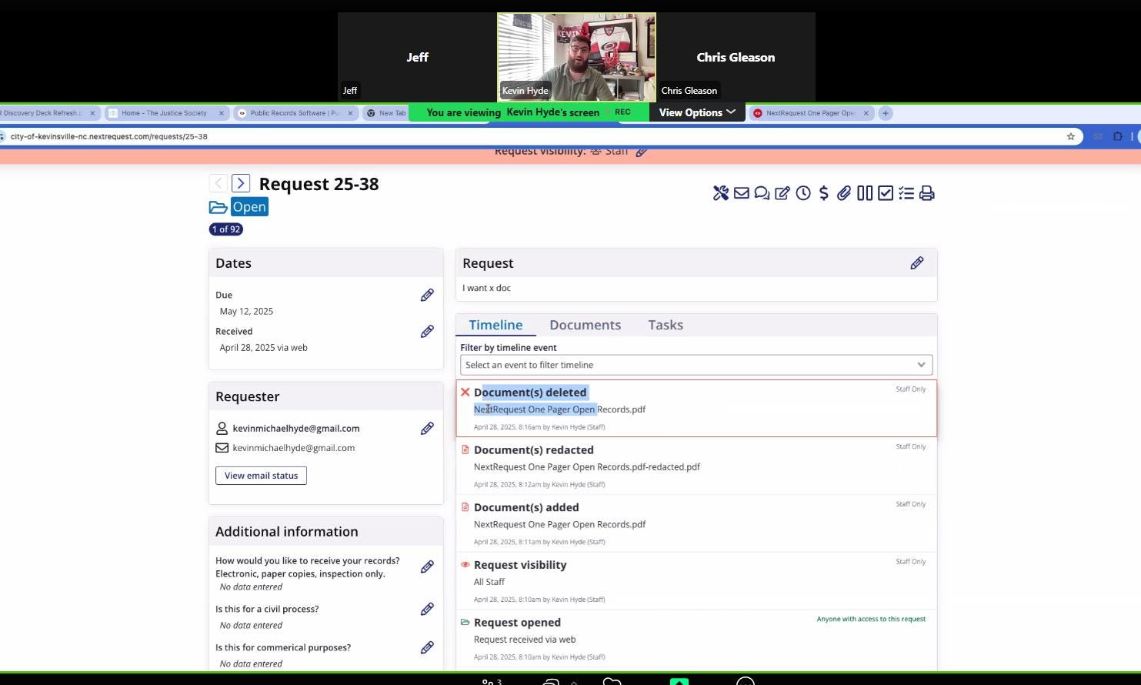Viewport: 1141px width, 685px height.
Task: Click the browser address bar URL
Action: pos(109,136)
